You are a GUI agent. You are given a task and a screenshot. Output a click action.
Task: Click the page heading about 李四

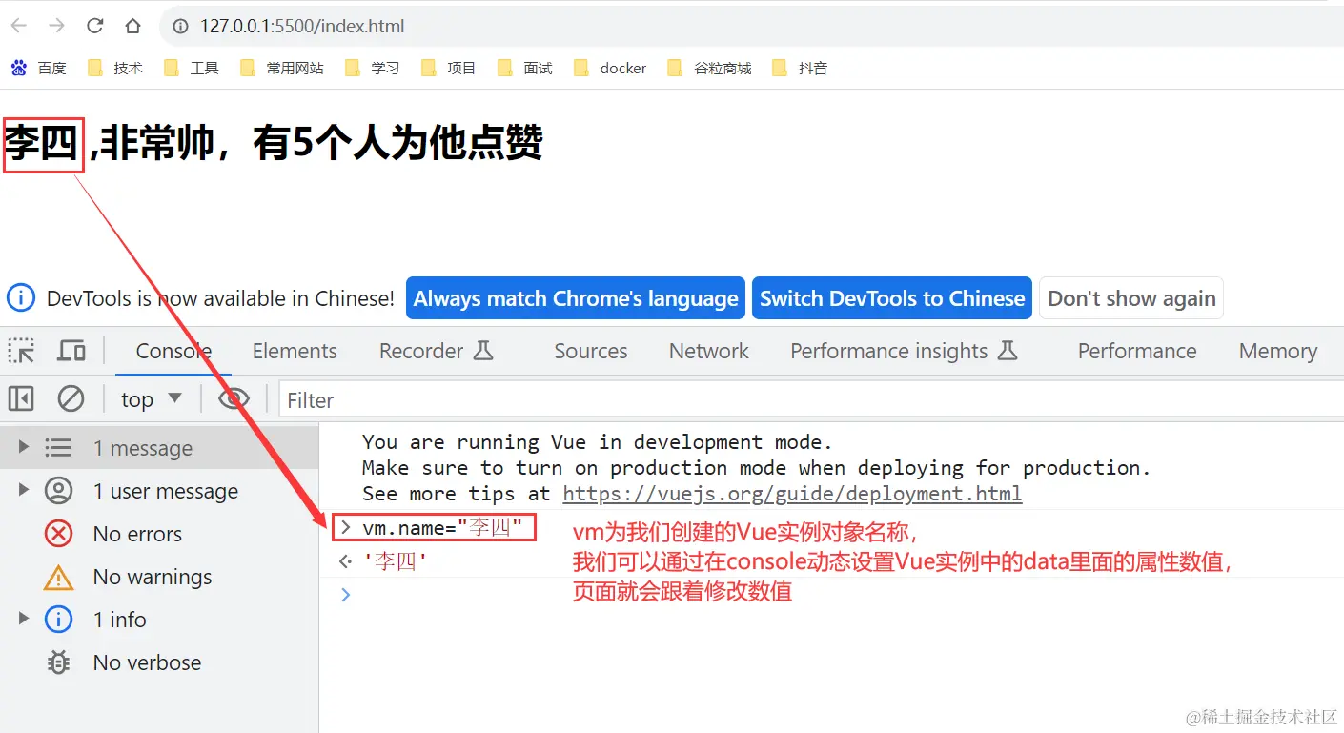274,144
